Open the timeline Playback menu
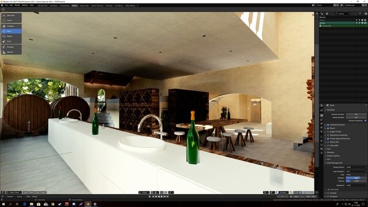 (x=10, y=197)
